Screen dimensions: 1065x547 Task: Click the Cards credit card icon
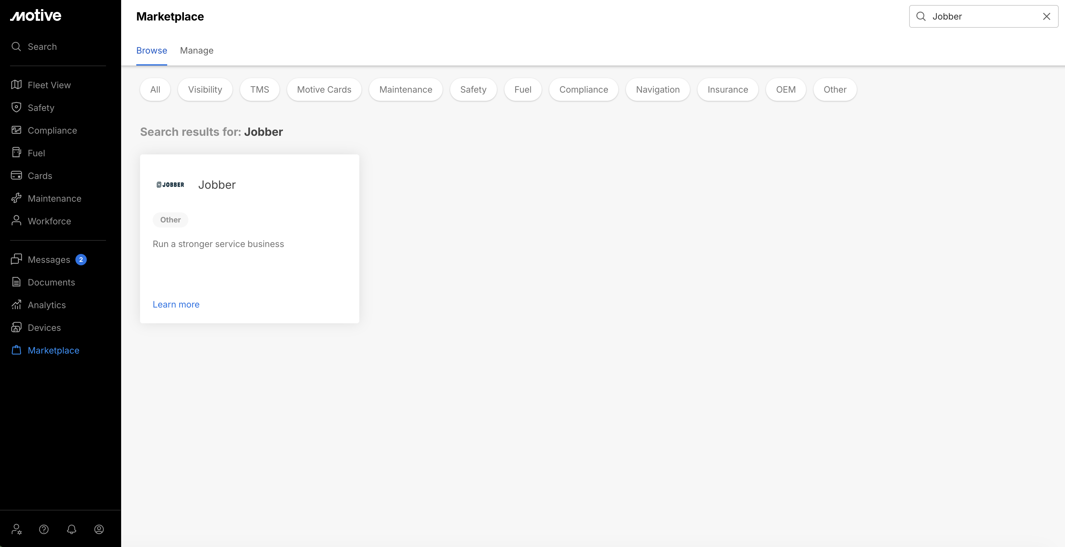[16, 176]
